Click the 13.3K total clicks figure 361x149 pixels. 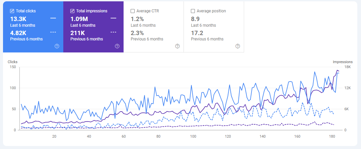coord(18,19)
